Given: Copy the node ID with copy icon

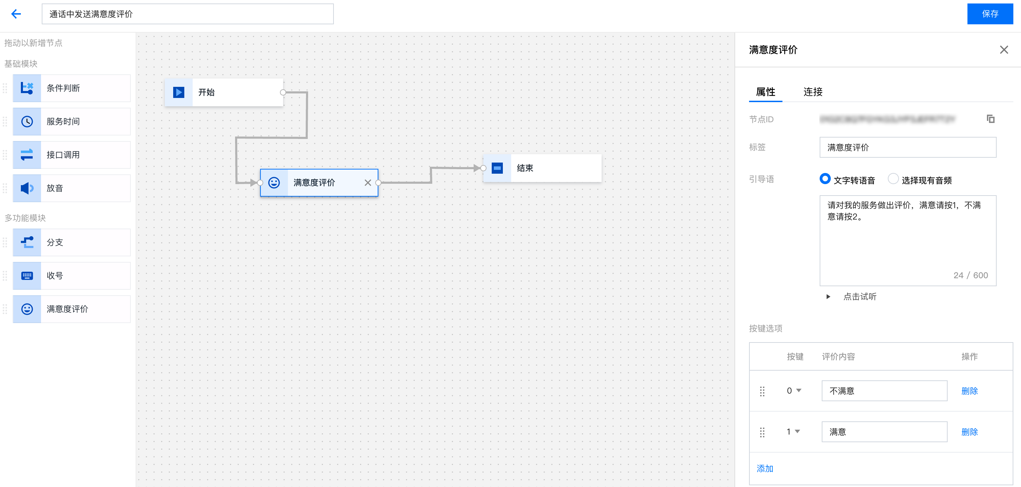Looking at the screenshot, I should coord(990,119).
